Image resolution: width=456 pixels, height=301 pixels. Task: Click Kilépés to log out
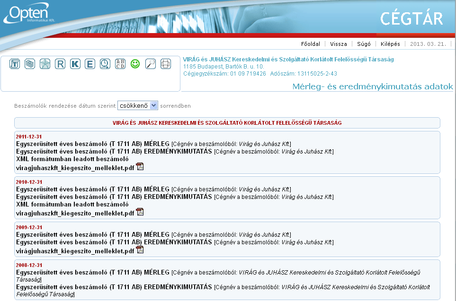(x=390, y=44)
